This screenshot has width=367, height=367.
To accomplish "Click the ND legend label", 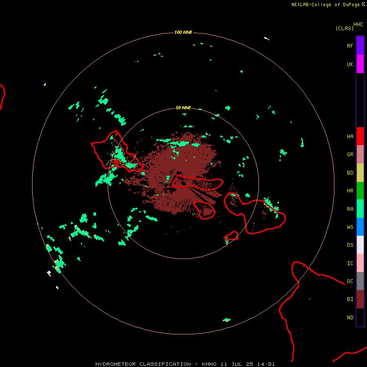I will pos(350,318).
